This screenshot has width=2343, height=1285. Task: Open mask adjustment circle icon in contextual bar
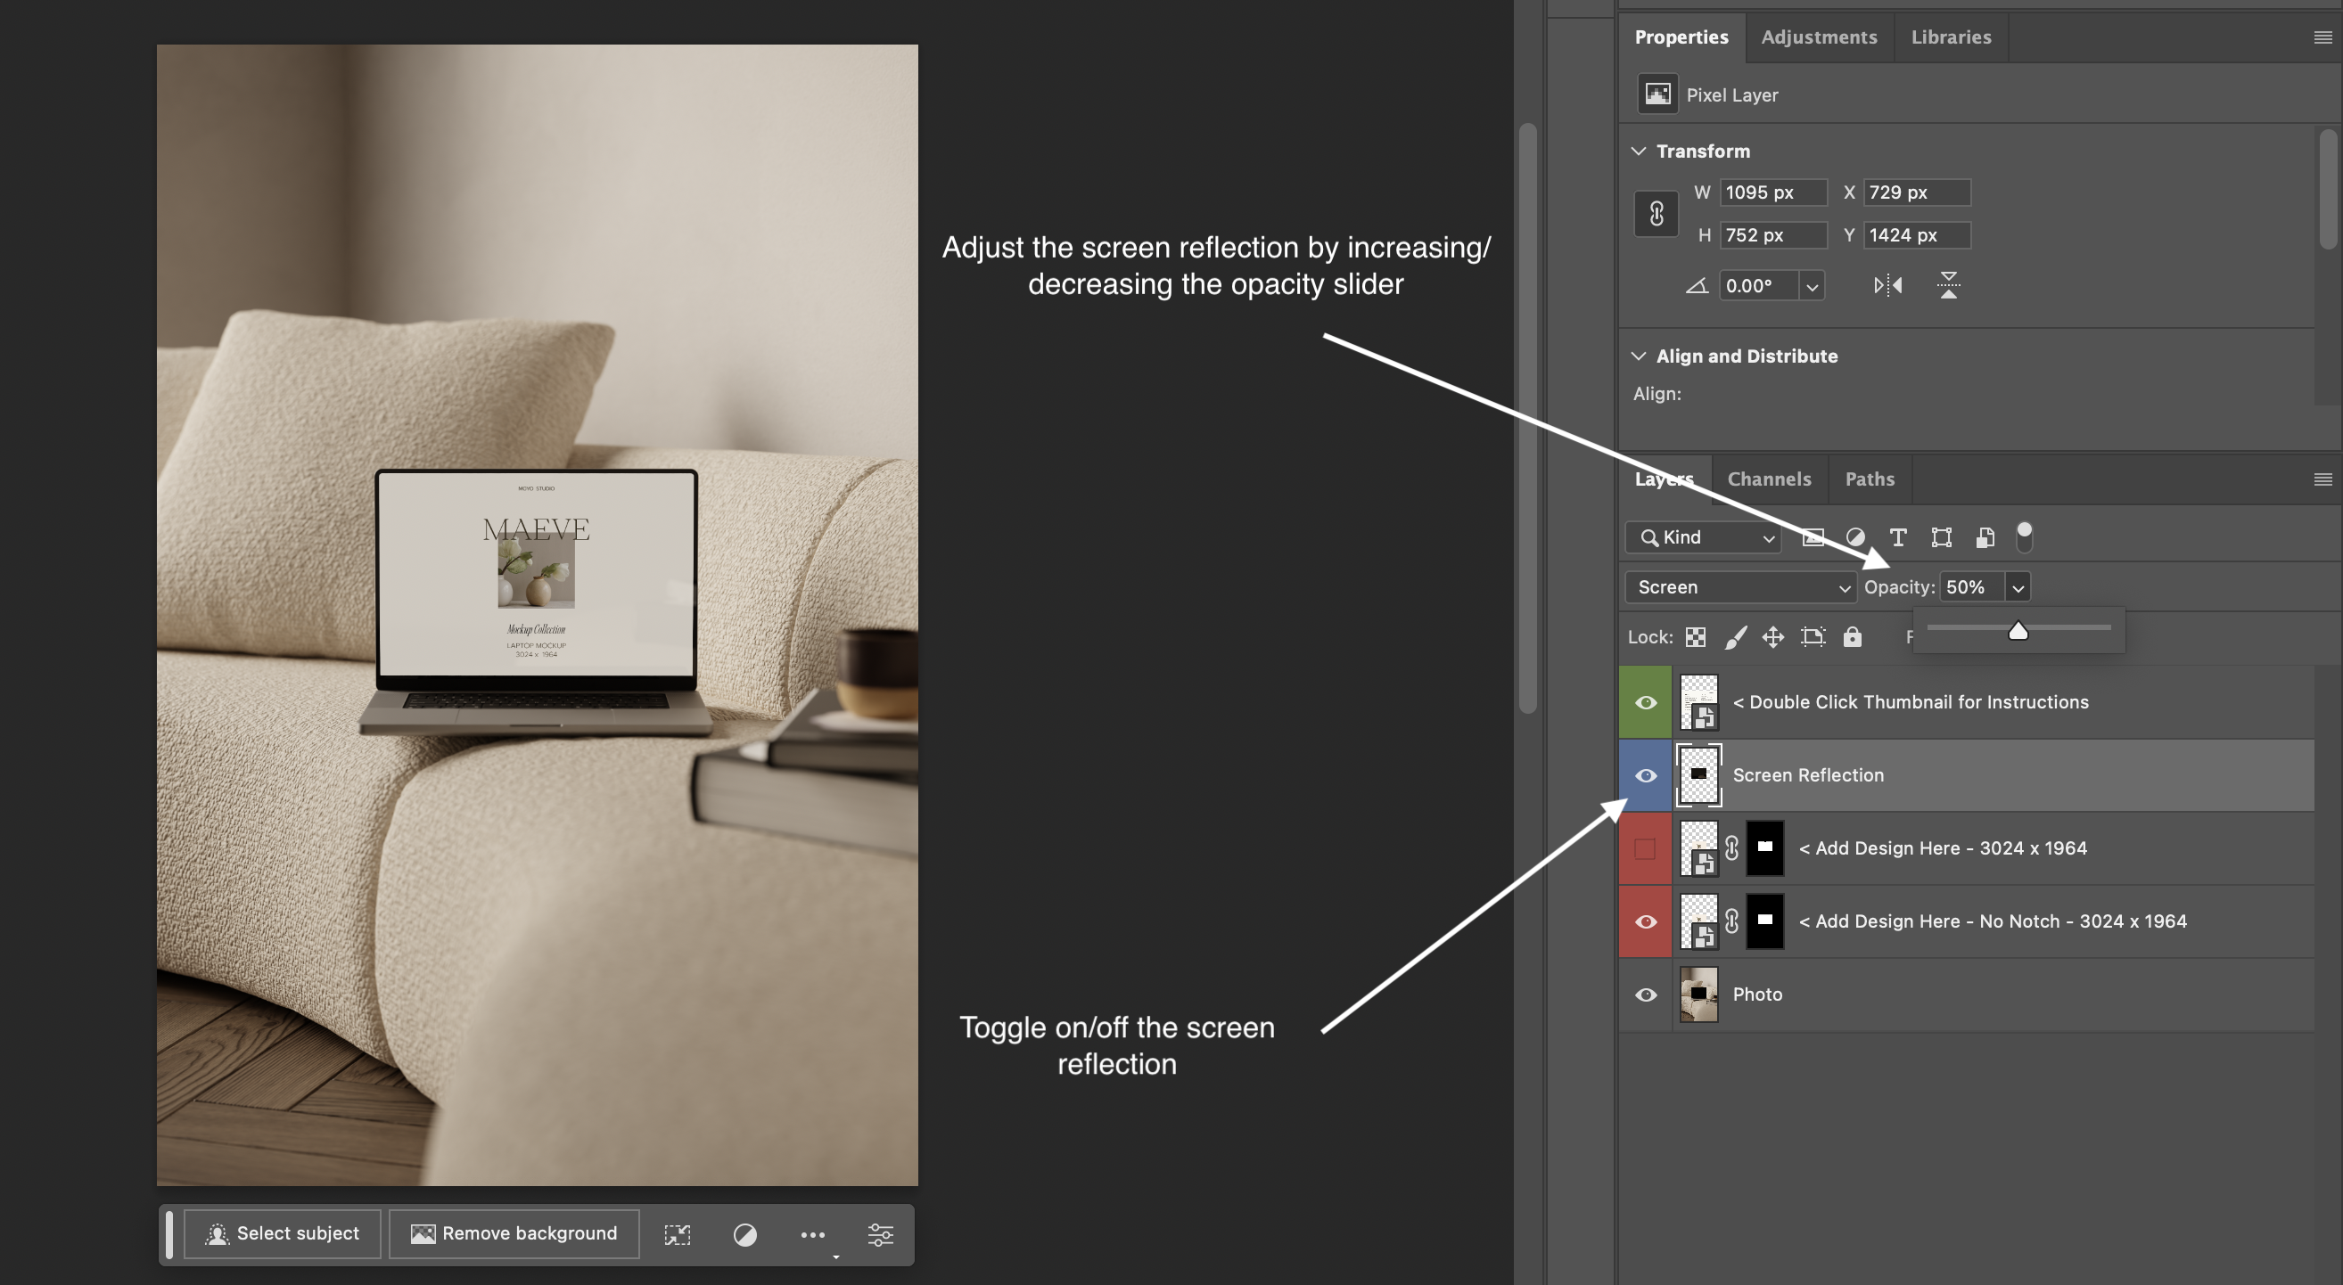point(744,1234)
